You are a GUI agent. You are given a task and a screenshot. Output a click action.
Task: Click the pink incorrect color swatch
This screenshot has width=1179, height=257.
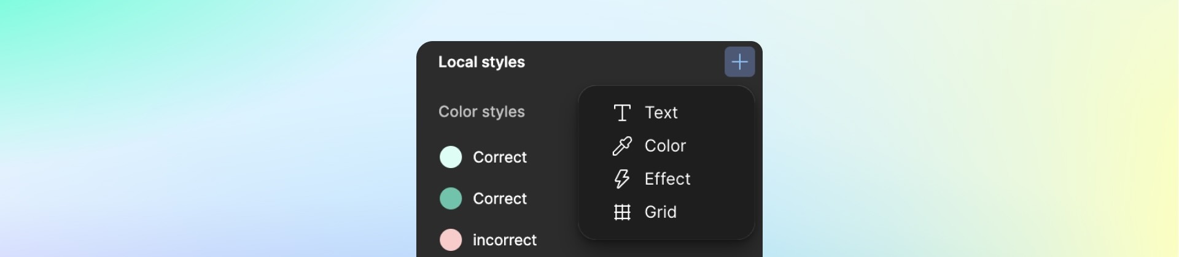coord(451,240)
